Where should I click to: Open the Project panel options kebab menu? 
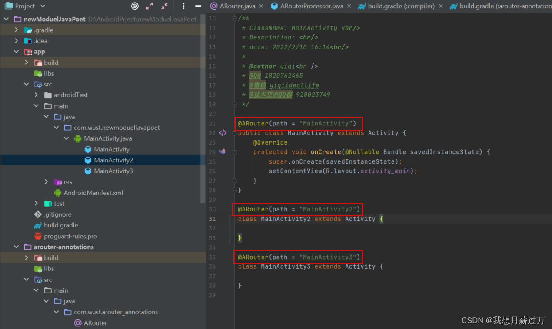tap(183, 6)
